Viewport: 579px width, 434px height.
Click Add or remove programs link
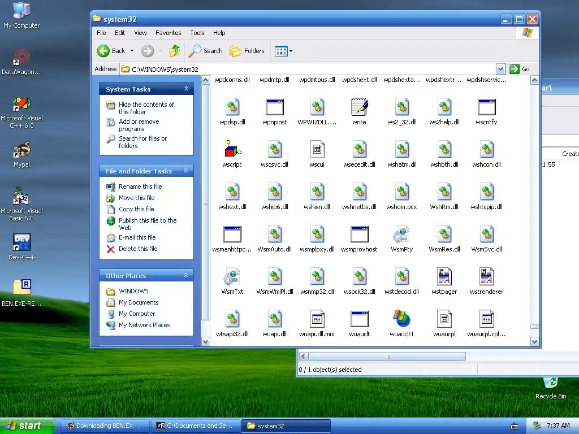[x=139, y=125]
